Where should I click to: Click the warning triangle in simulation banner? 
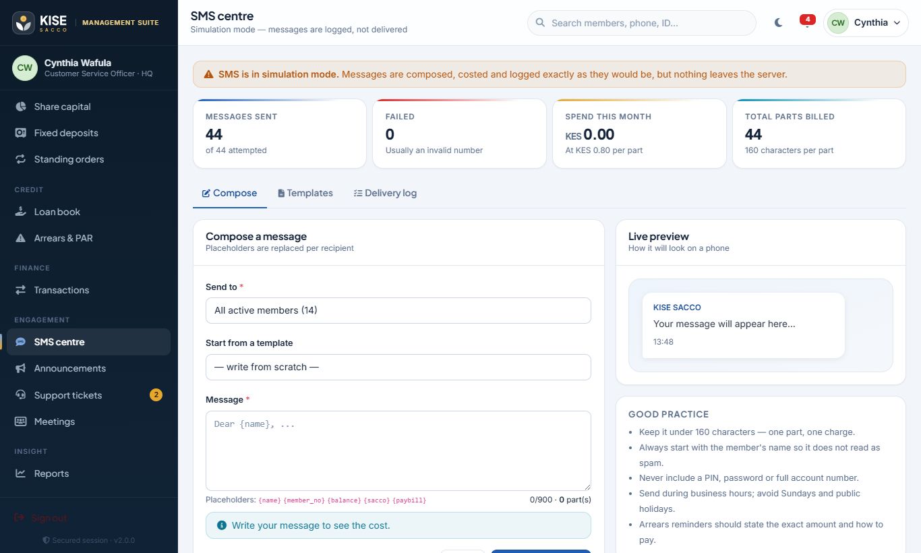pos(209,74)
